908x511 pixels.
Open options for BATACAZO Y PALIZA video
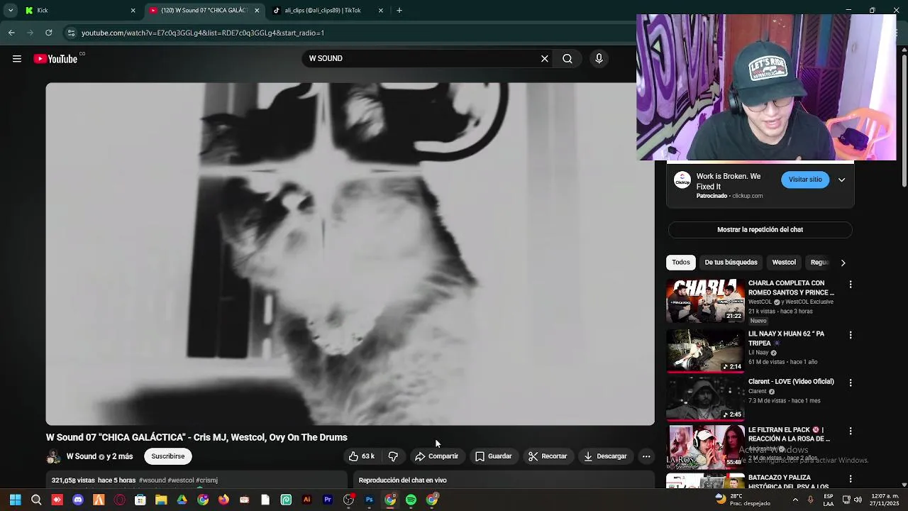(x=851, y=479)
